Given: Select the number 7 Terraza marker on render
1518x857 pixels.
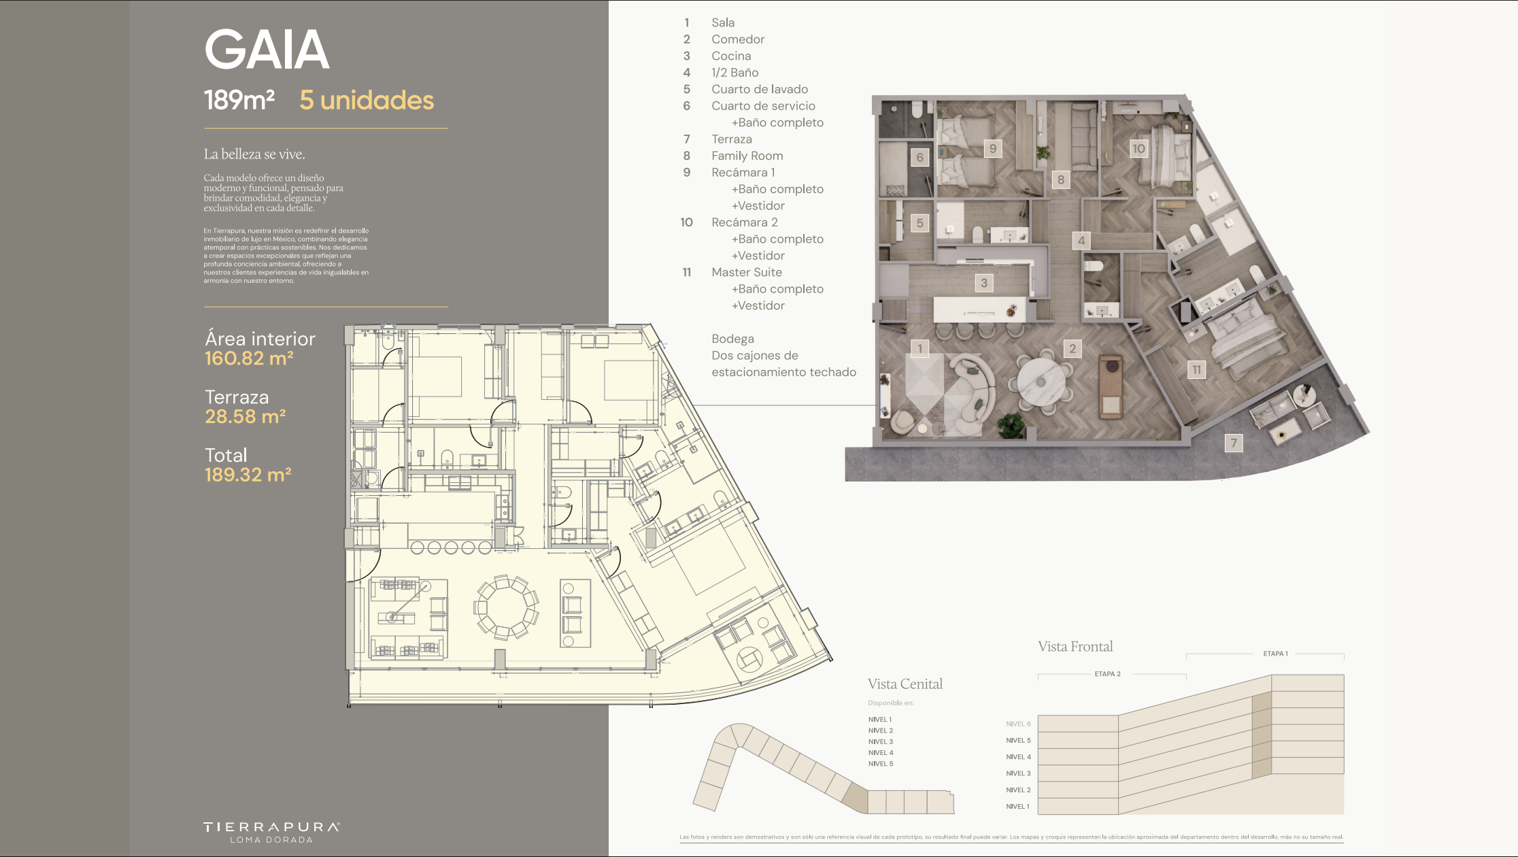Looking at the screenshot, I should coord(1233,443).
